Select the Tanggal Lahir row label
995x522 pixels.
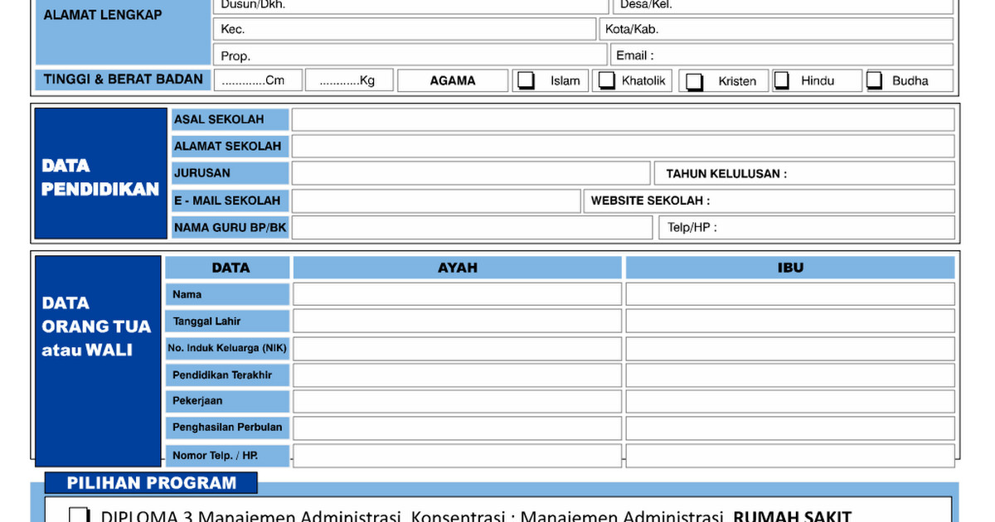[207, 321]
